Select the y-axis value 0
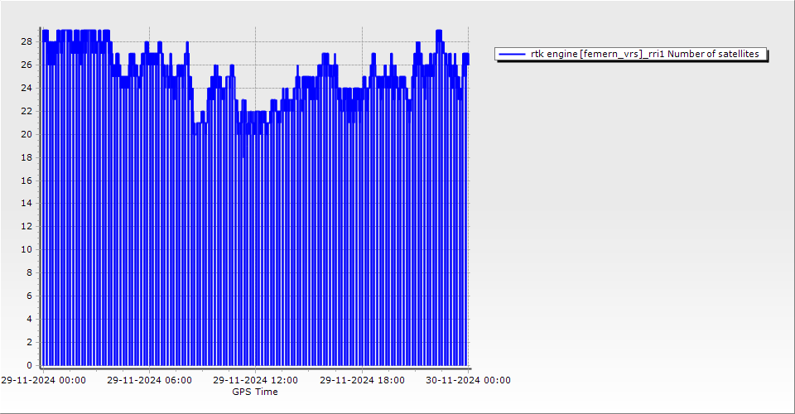The height and width of the screenshot is (414, 795). pos(29,365)
